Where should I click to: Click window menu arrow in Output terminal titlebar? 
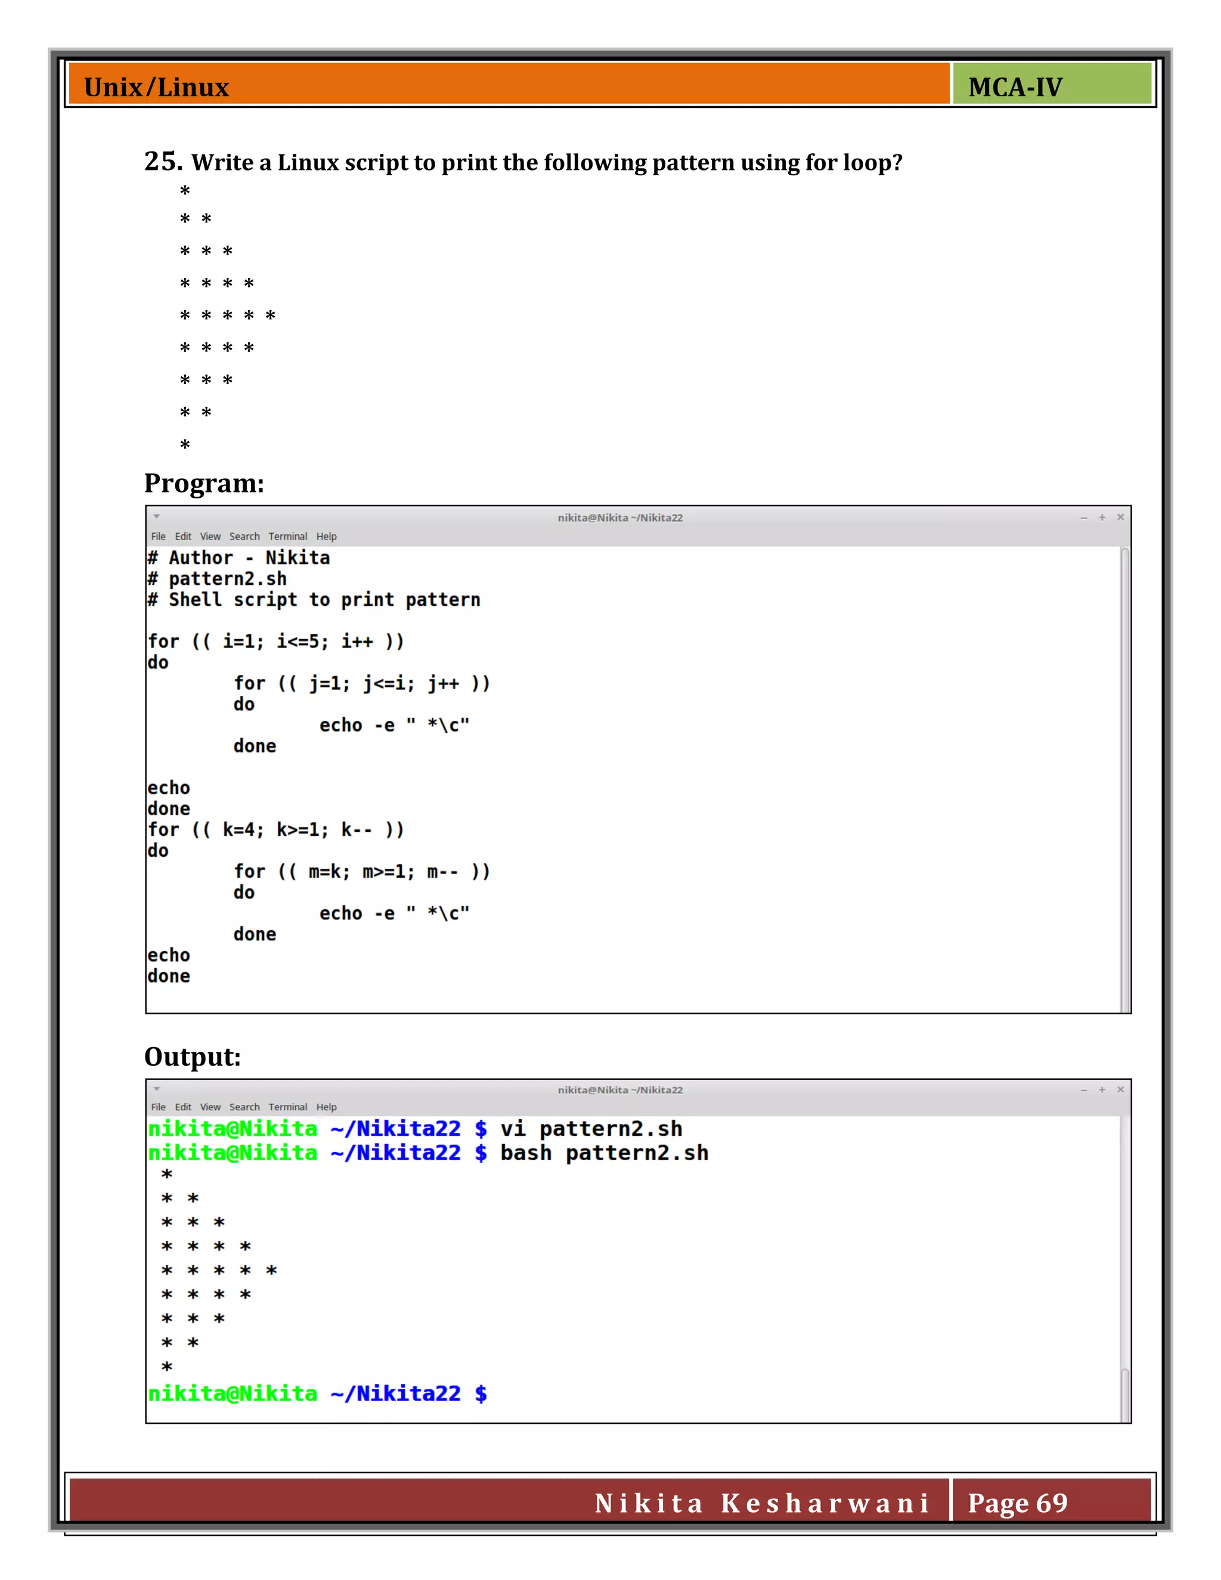pos(156,1089)
